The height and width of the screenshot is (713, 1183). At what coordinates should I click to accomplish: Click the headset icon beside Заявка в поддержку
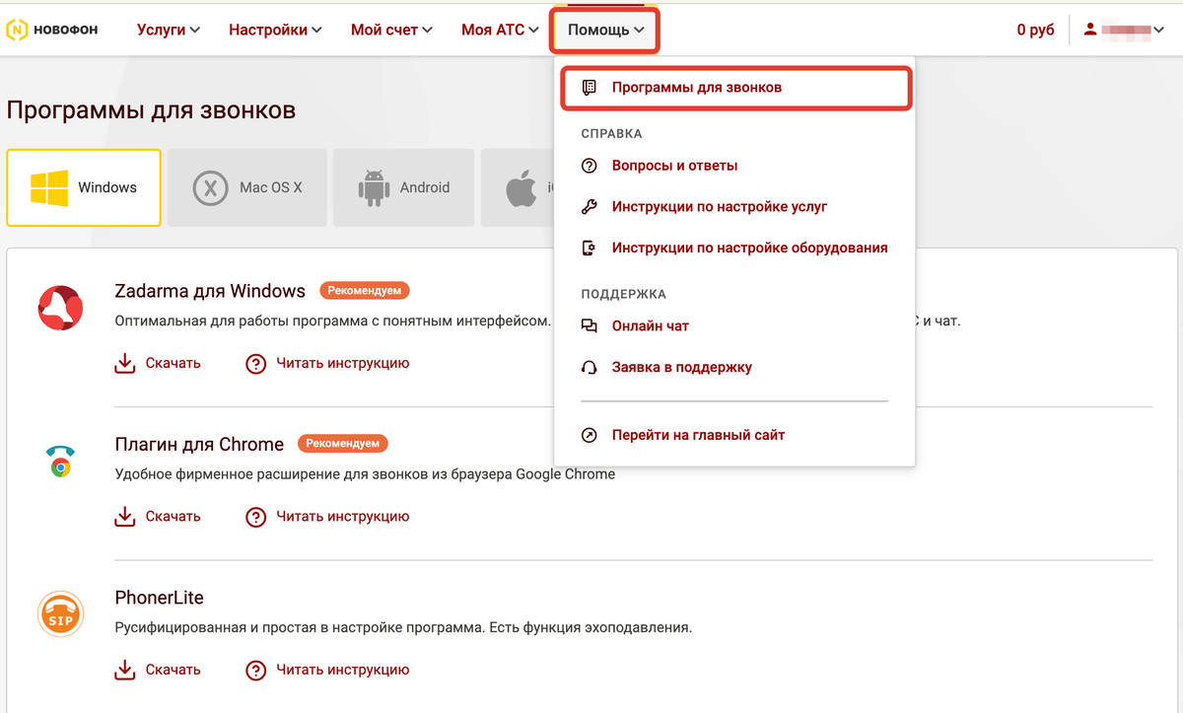coord(590,367)
